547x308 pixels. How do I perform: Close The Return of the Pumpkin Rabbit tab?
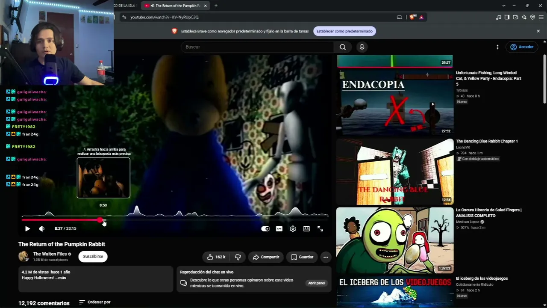[206, 6]
